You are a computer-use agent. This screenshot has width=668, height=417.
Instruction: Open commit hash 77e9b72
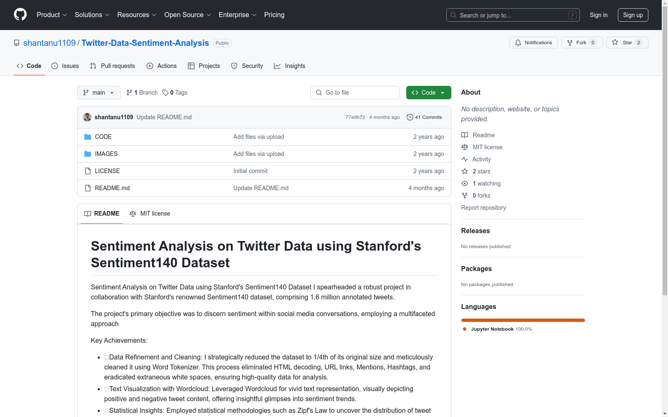pos(355,117)
